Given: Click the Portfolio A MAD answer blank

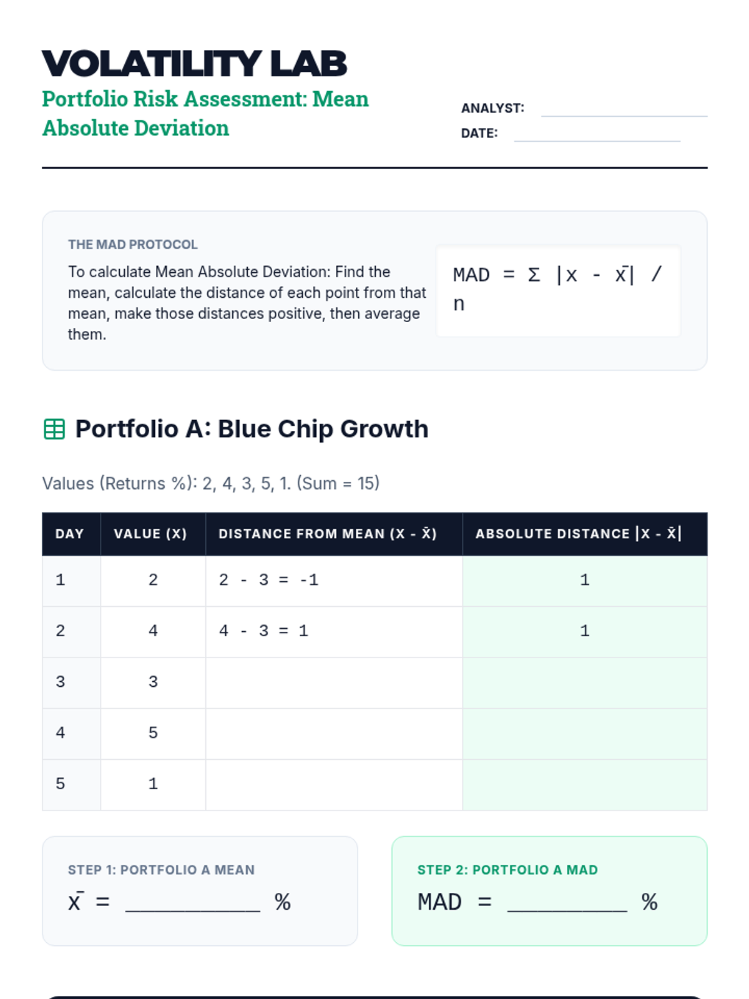Looking at the screenshot, I should pos(567,902).
